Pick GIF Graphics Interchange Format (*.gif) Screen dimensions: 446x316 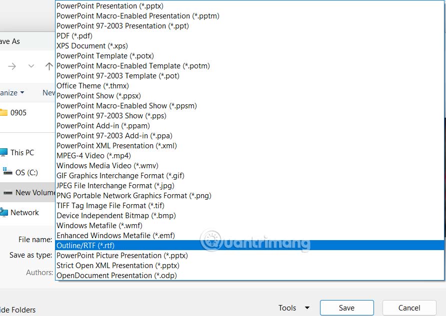click(249, 175)
